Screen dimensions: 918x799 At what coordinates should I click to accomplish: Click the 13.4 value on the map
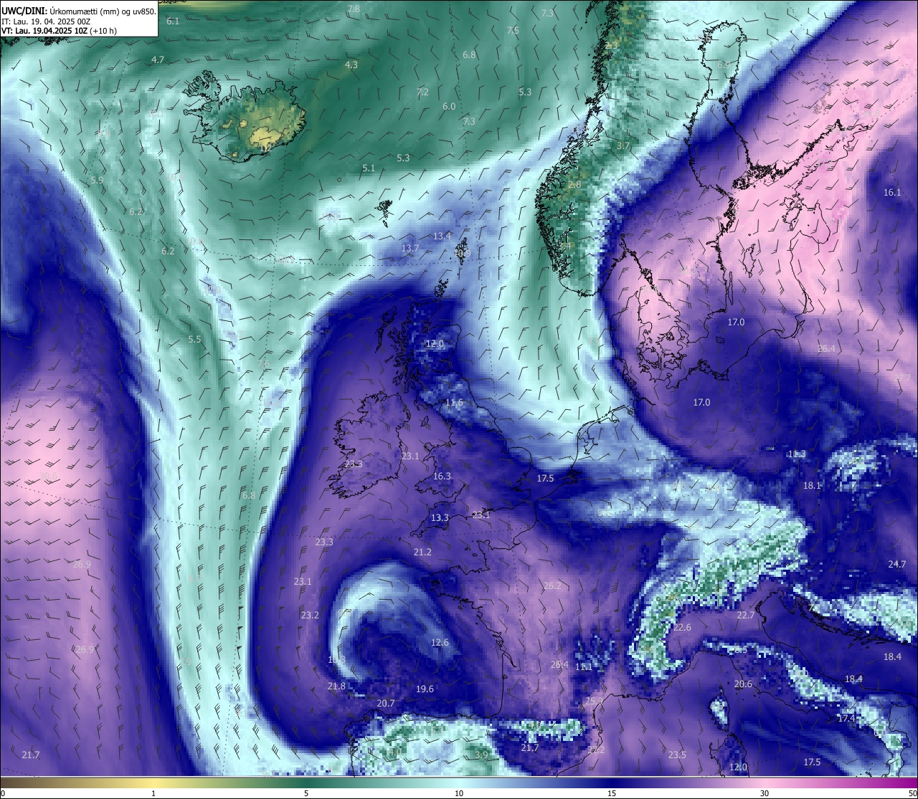pos(442,236)
